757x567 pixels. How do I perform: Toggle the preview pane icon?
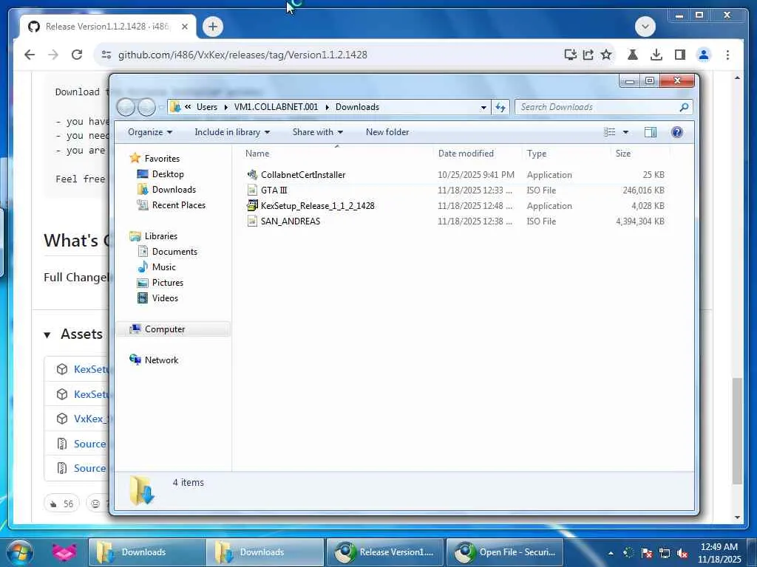click(x=651, y=132)
